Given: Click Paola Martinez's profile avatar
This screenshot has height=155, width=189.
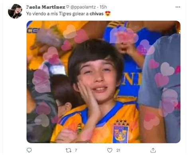Looking at the screenshot, I should tap(15, 11).
